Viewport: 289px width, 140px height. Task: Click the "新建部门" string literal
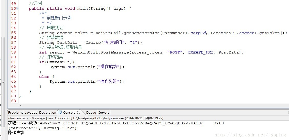pyautogui.click(x=114, y=42)
